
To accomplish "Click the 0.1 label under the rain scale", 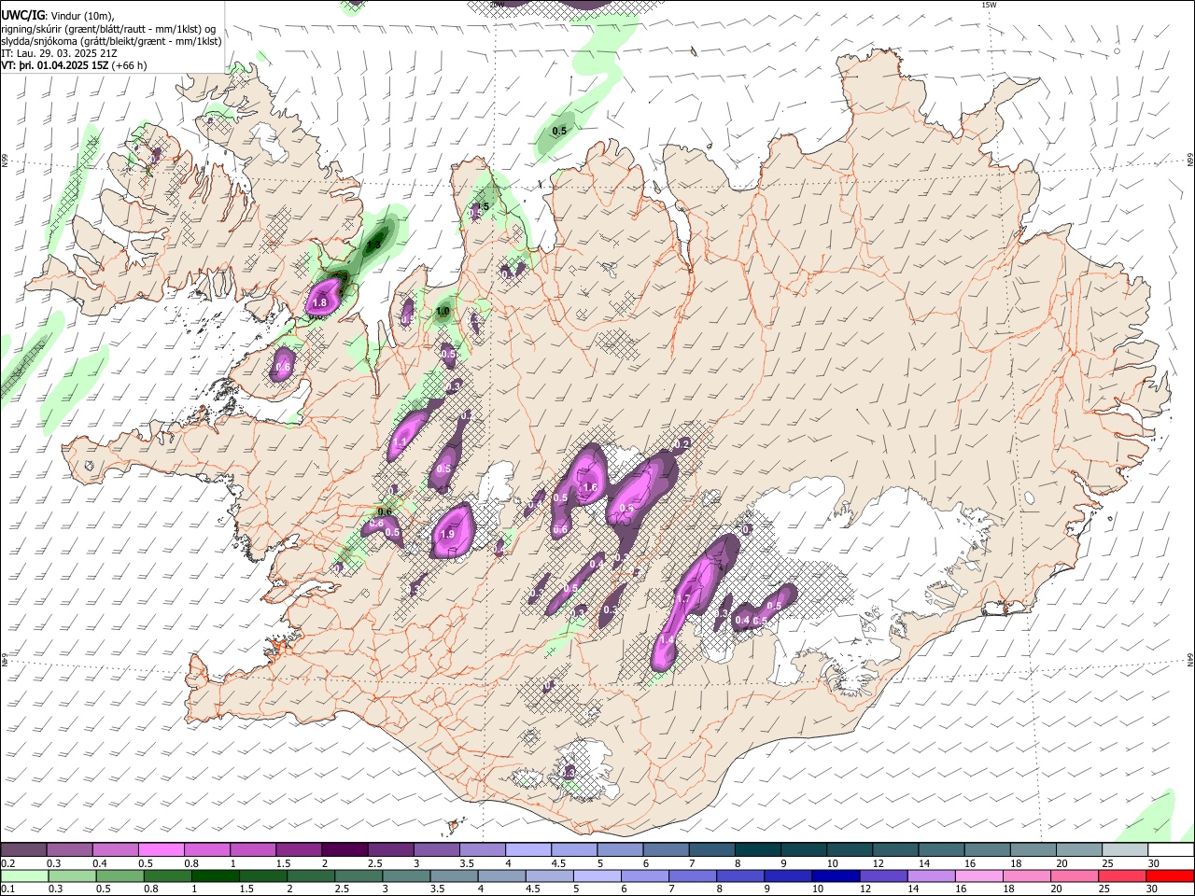I will click(7, 889).
